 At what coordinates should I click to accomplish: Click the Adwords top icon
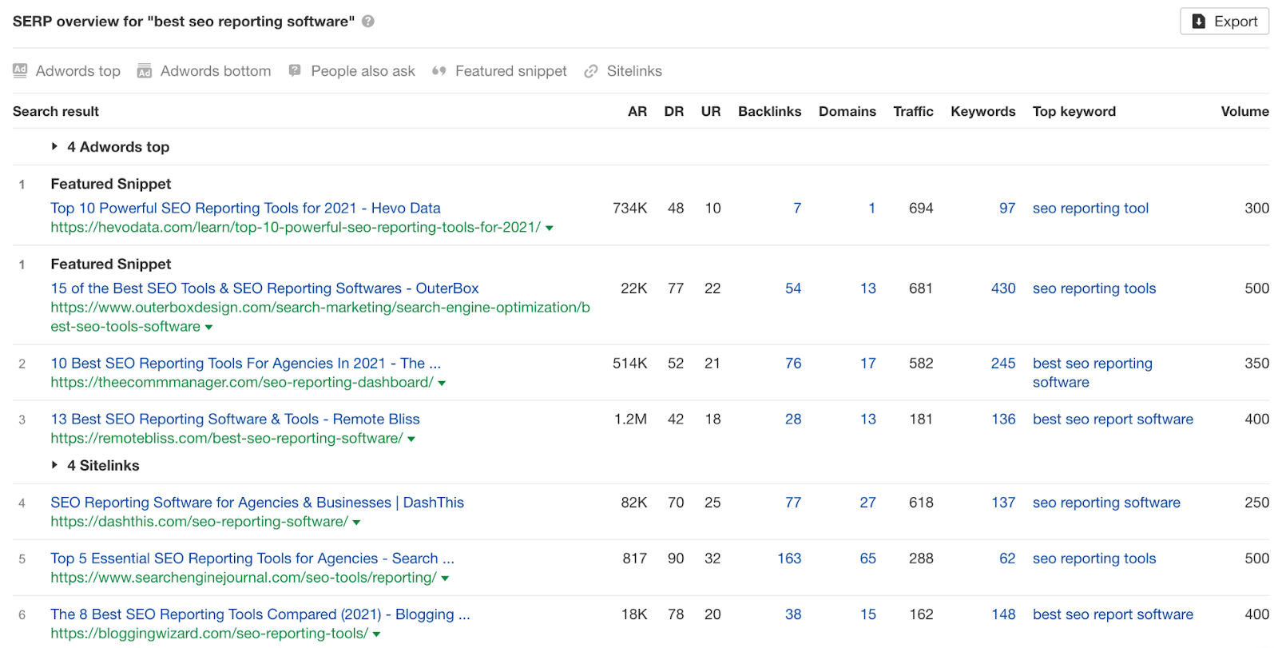coord(20,70)
